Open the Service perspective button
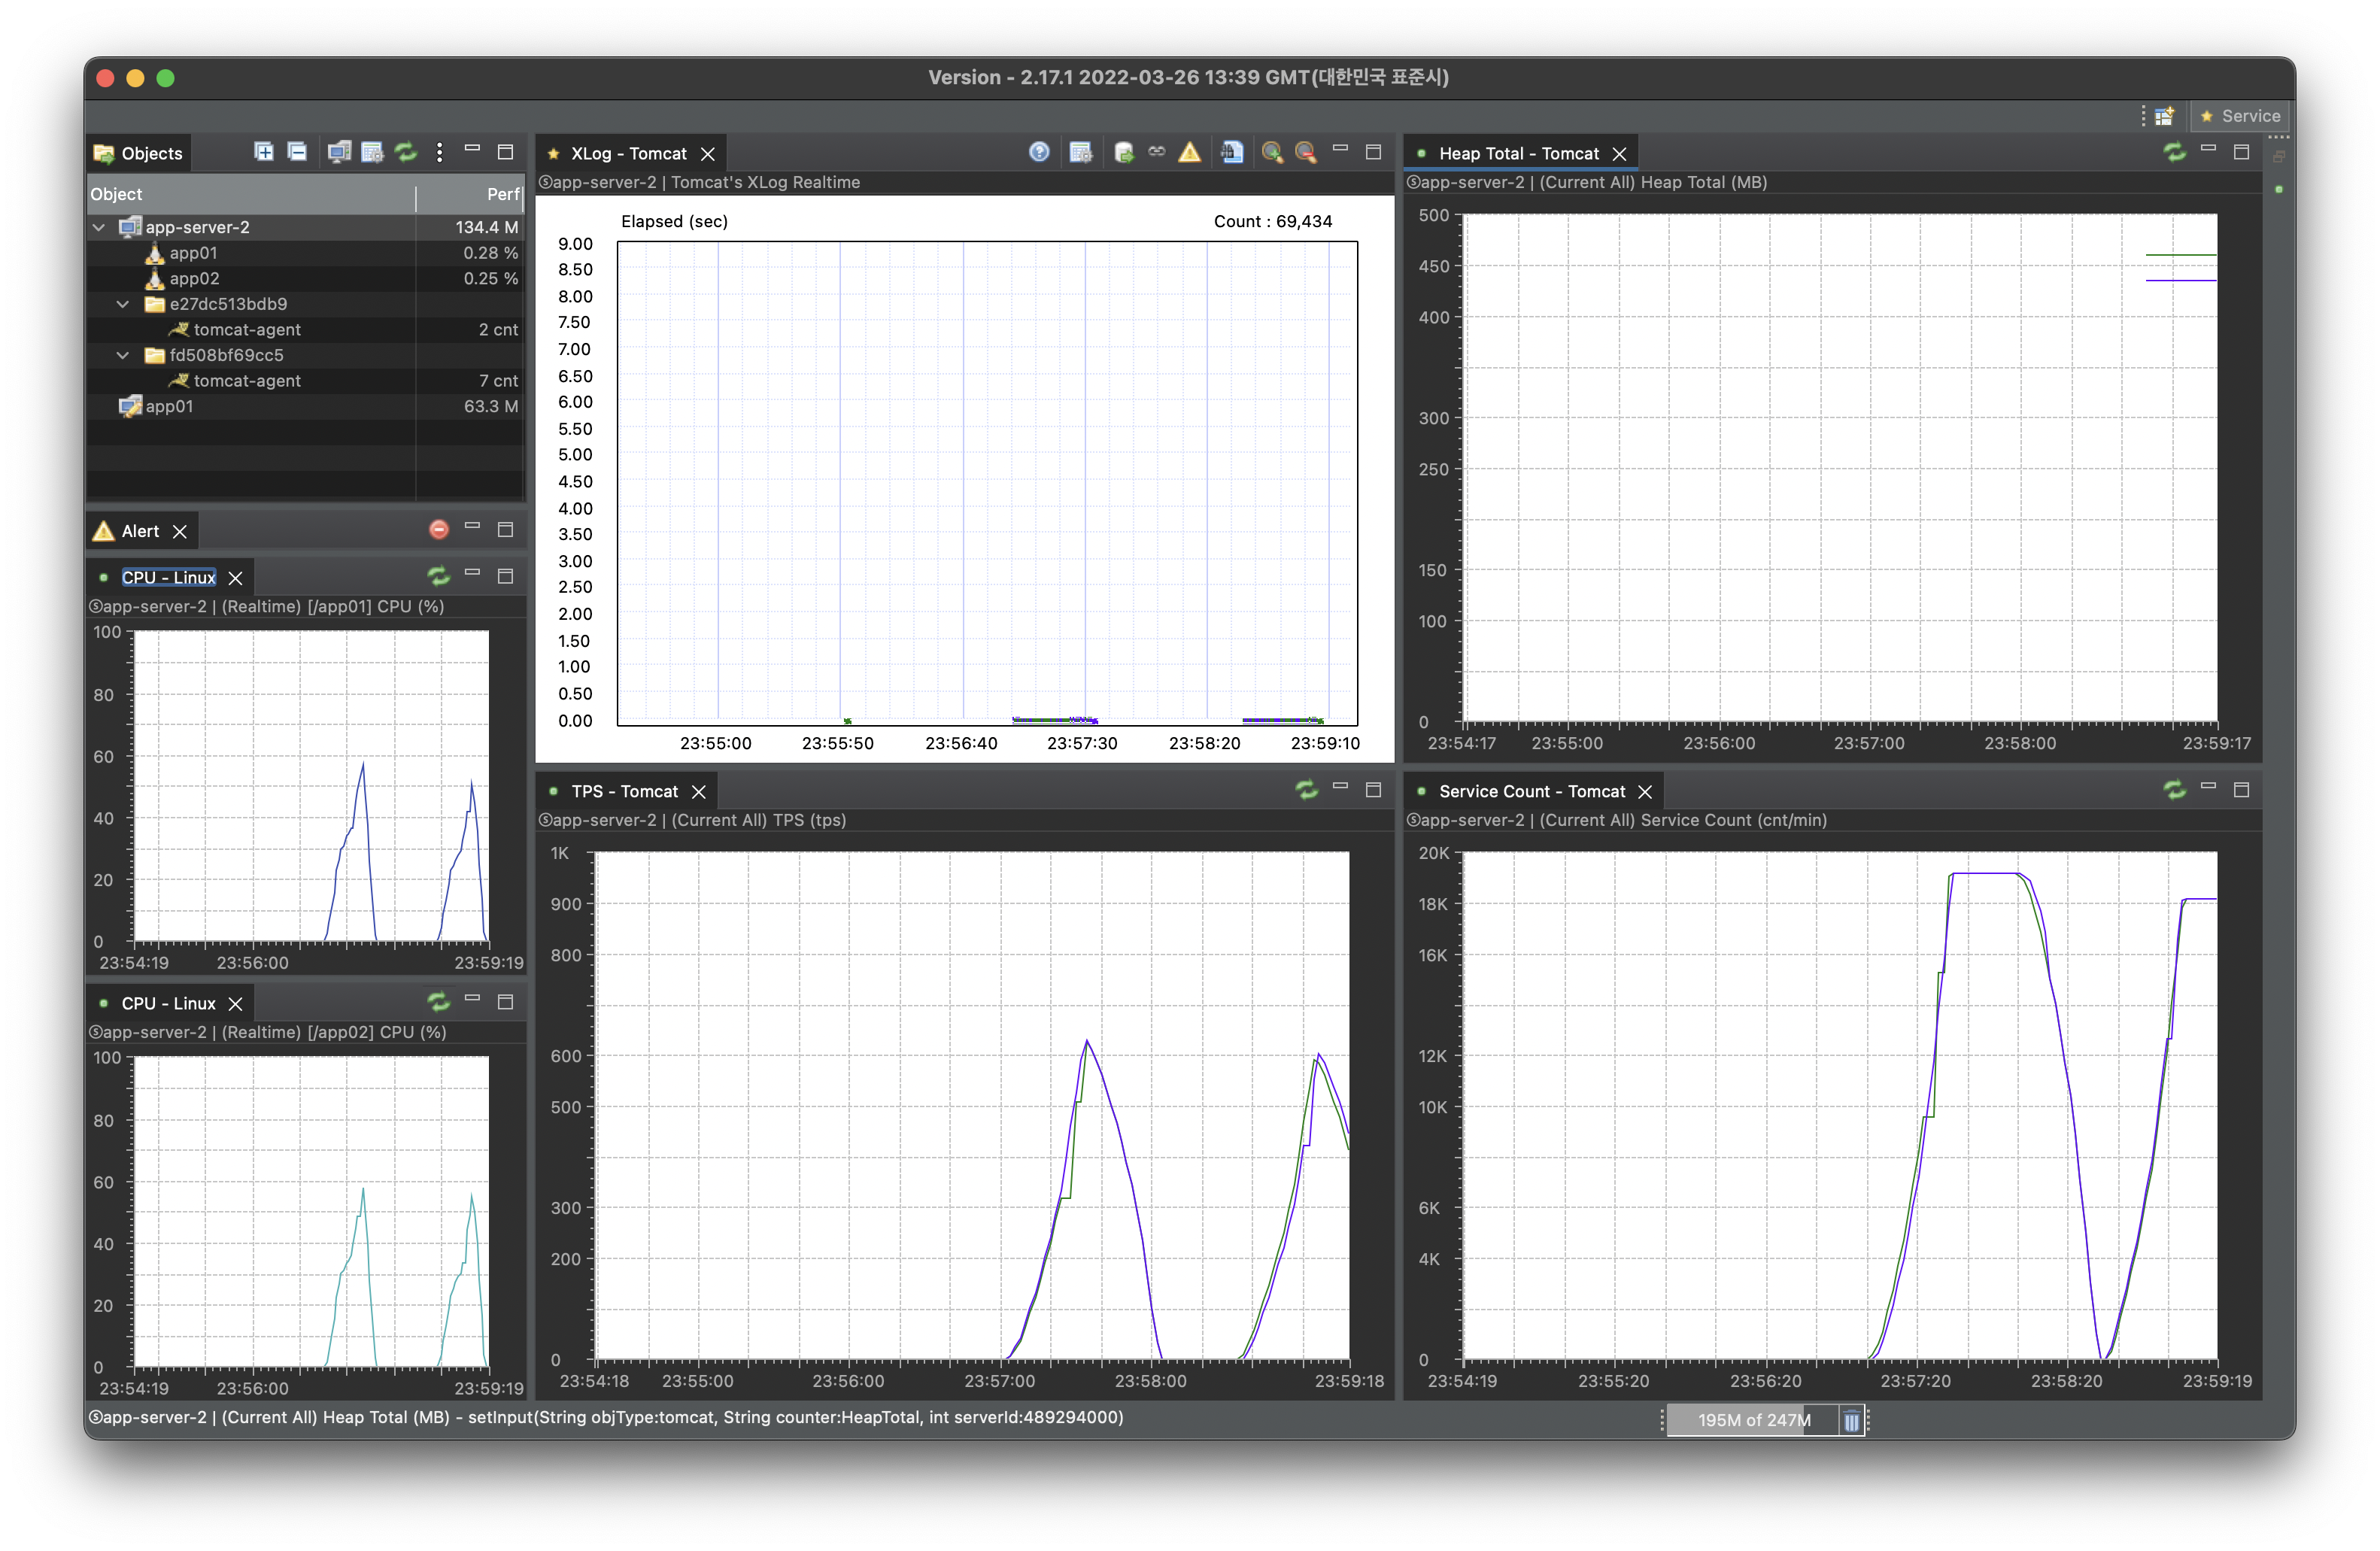This screenshot has height=1551, width=2380. [x=2240, y=116]
